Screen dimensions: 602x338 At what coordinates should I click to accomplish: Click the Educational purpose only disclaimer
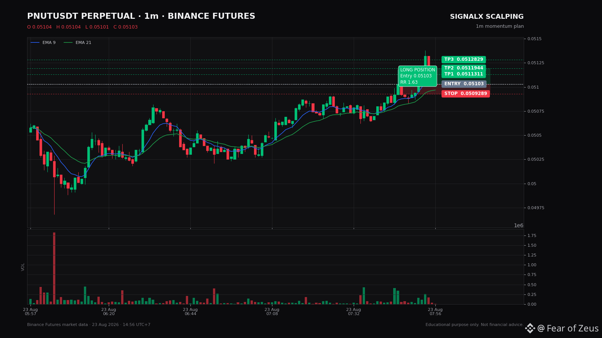[x=474, y=325]
